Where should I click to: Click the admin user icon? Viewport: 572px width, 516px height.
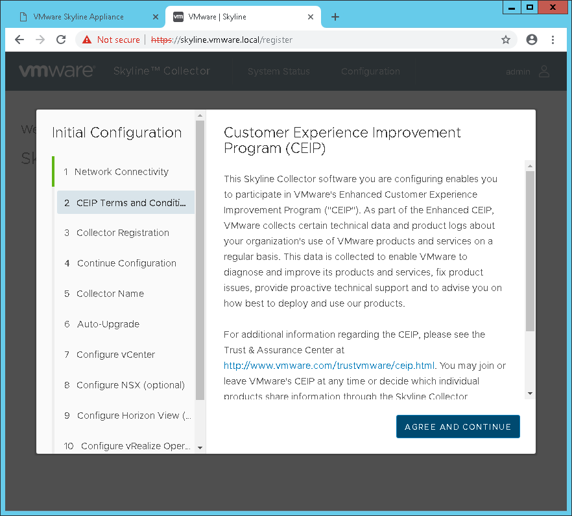click(544, 71)
